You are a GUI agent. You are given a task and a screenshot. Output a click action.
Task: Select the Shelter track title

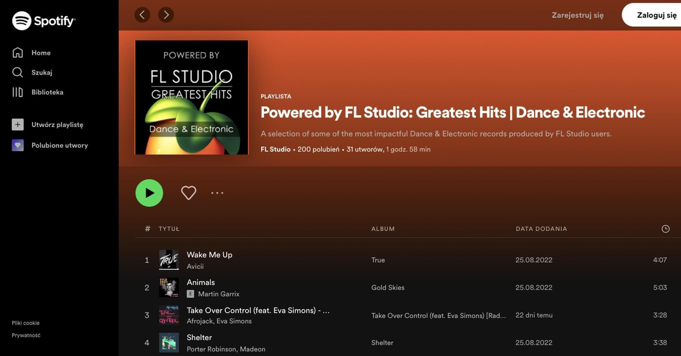click(x=199, y=338)
